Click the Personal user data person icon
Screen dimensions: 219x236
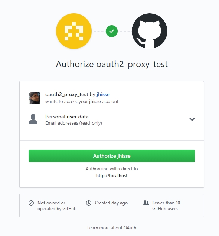[x=33, y=119]
